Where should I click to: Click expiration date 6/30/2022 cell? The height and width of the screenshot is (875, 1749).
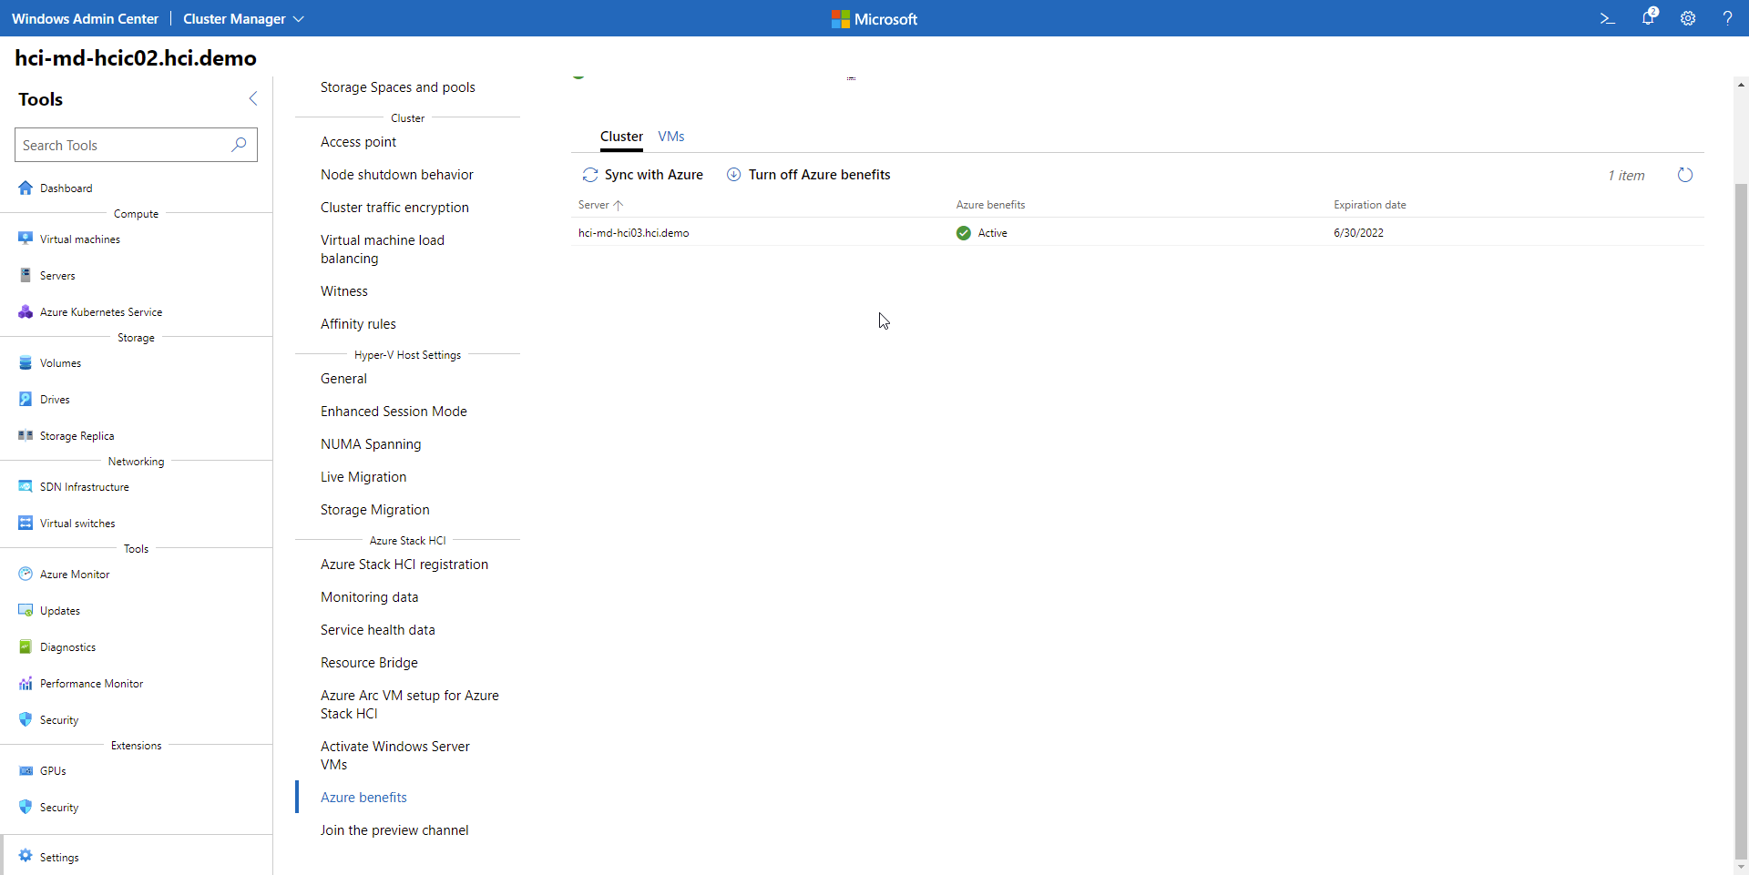click(x=1358, y=233)
